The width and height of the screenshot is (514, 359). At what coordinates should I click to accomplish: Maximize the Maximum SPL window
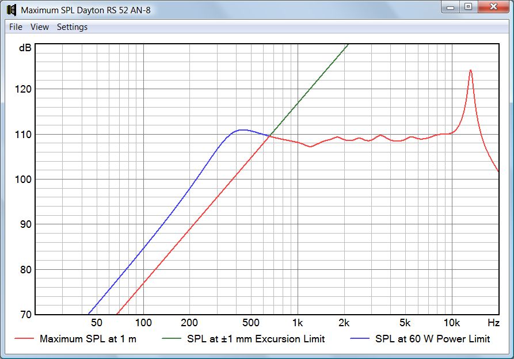click(468, 7)
